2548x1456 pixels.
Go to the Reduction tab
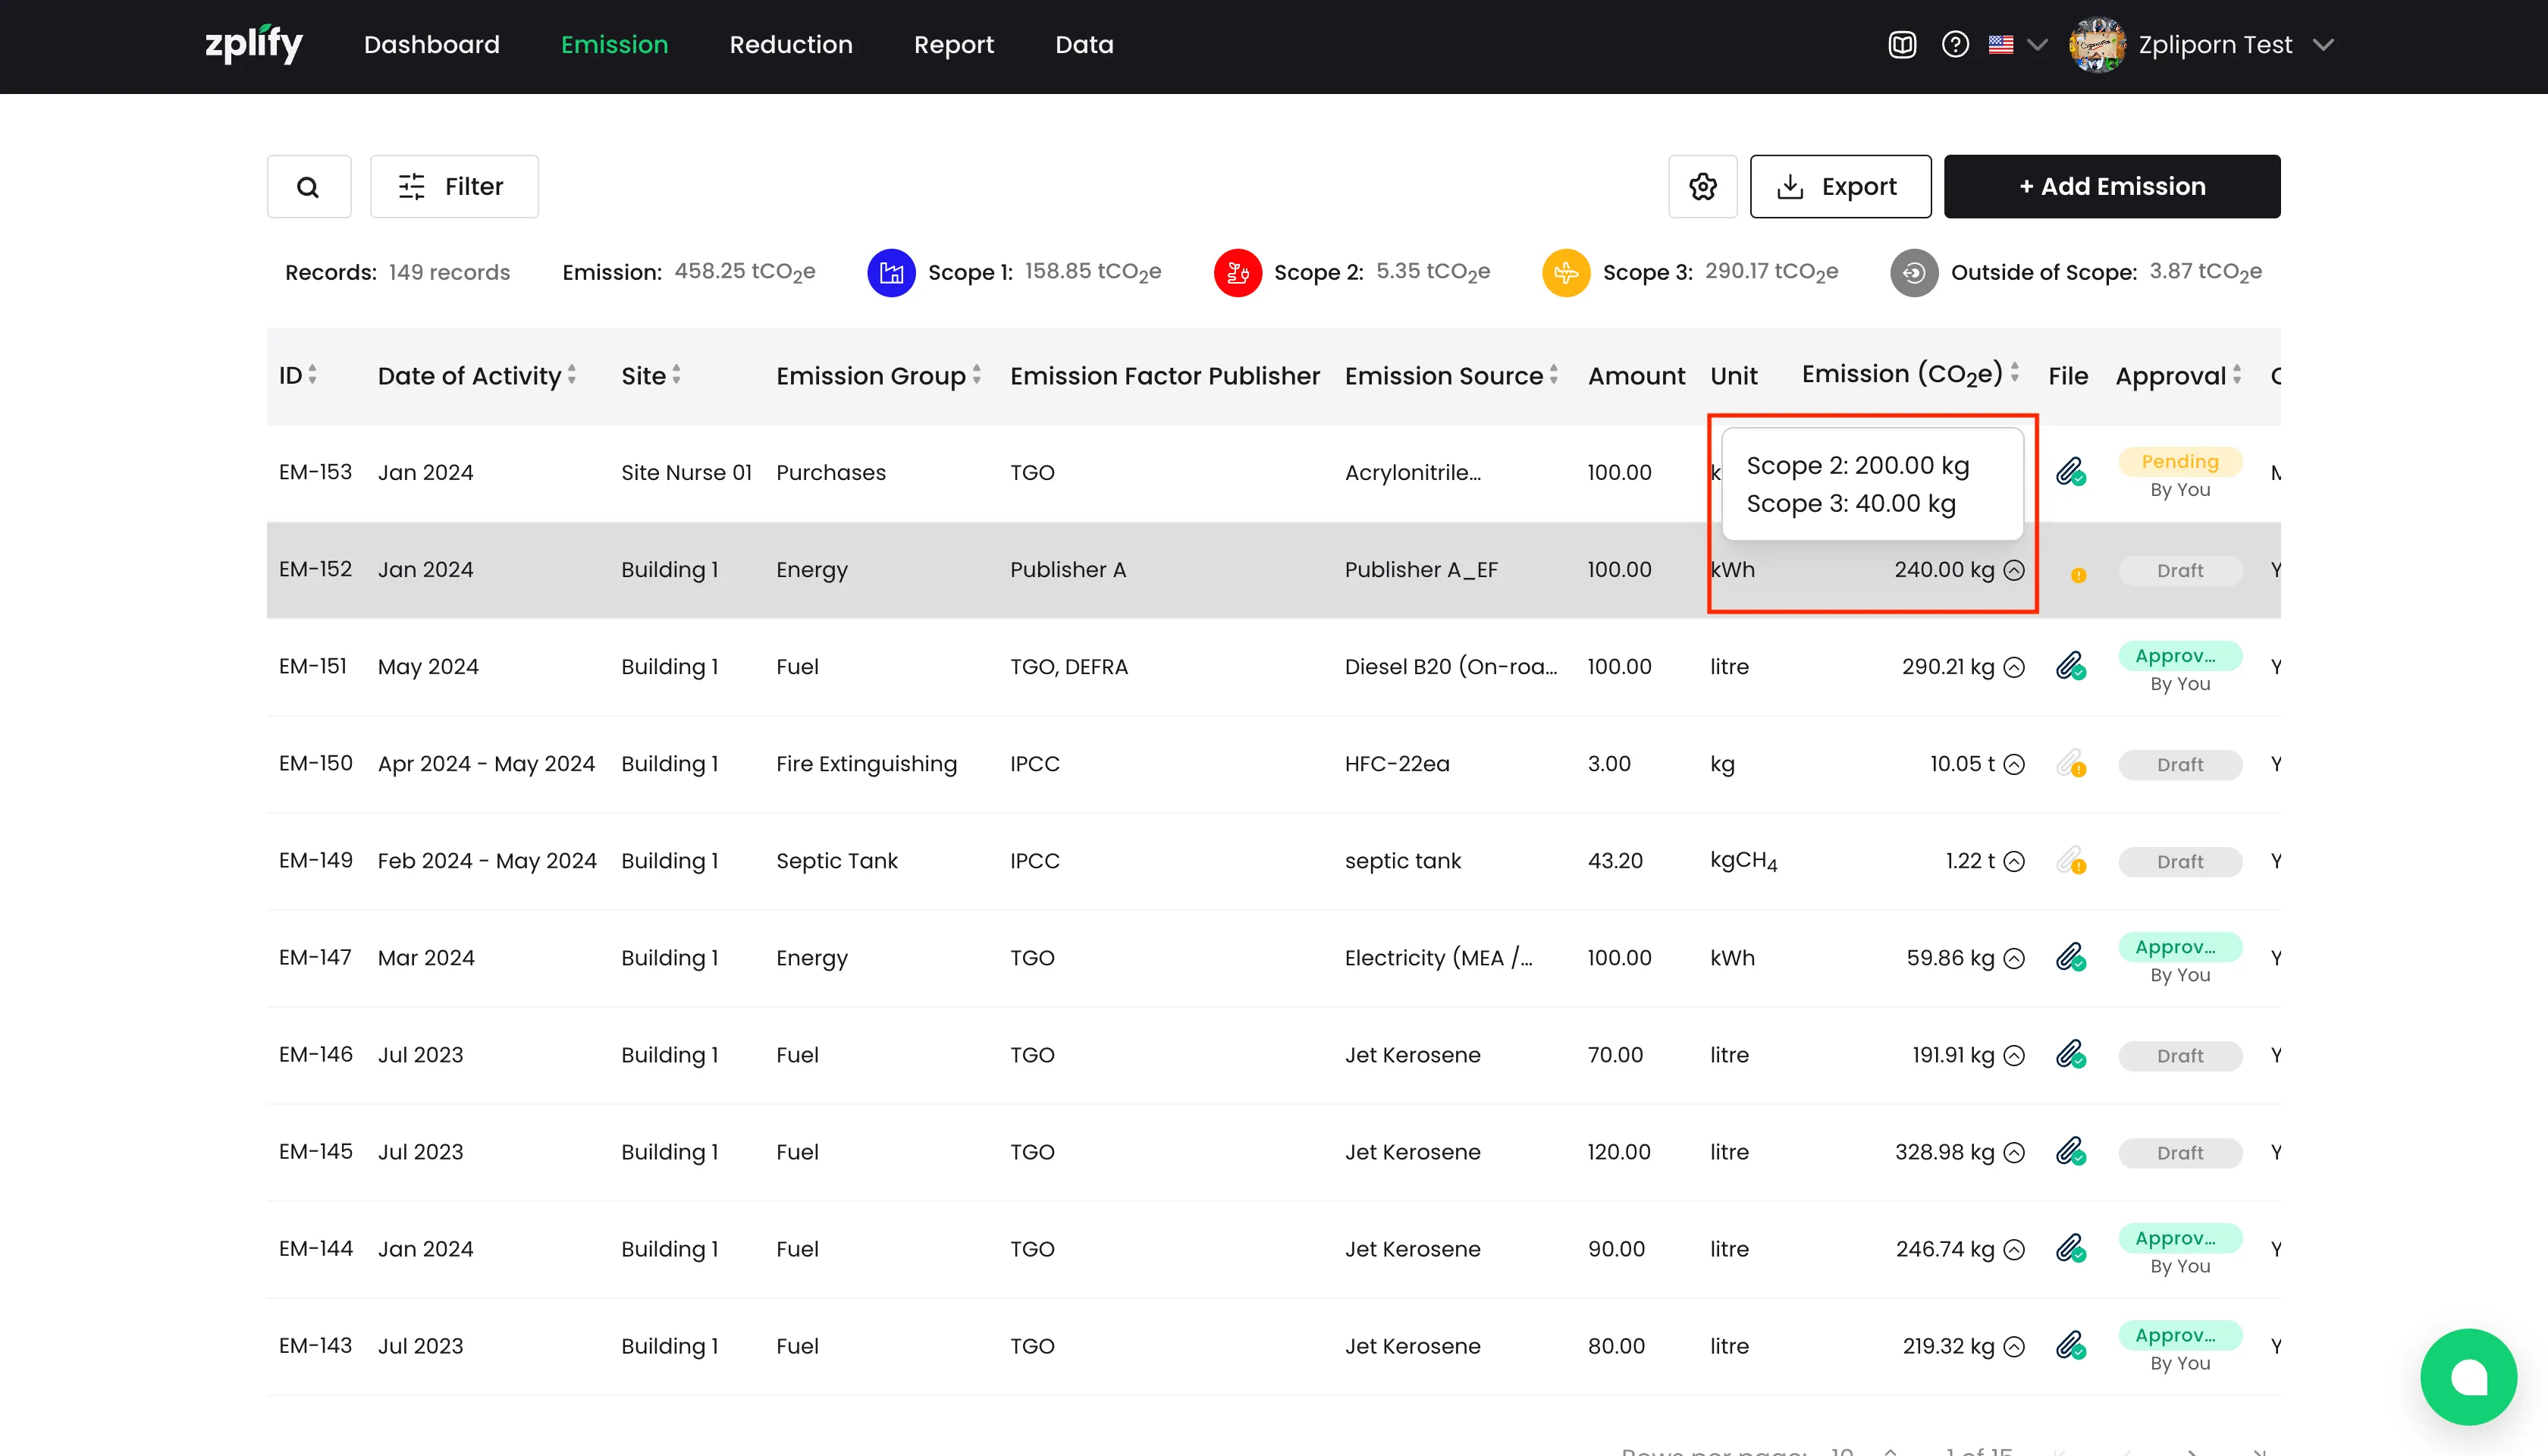coord(790,45)
